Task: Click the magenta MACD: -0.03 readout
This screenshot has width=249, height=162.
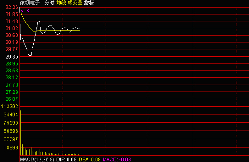Action: coord(117,159)
